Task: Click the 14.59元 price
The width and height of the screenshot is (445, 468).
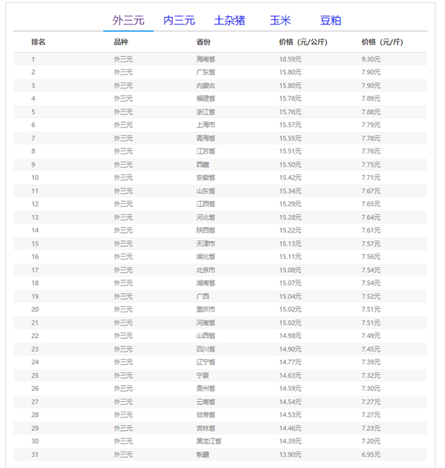Action: coord(290,389)
